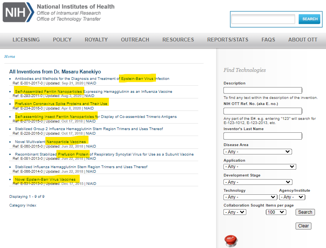Open the Category Index link
Screen dimensions: 326x248
tap(23, 205)
